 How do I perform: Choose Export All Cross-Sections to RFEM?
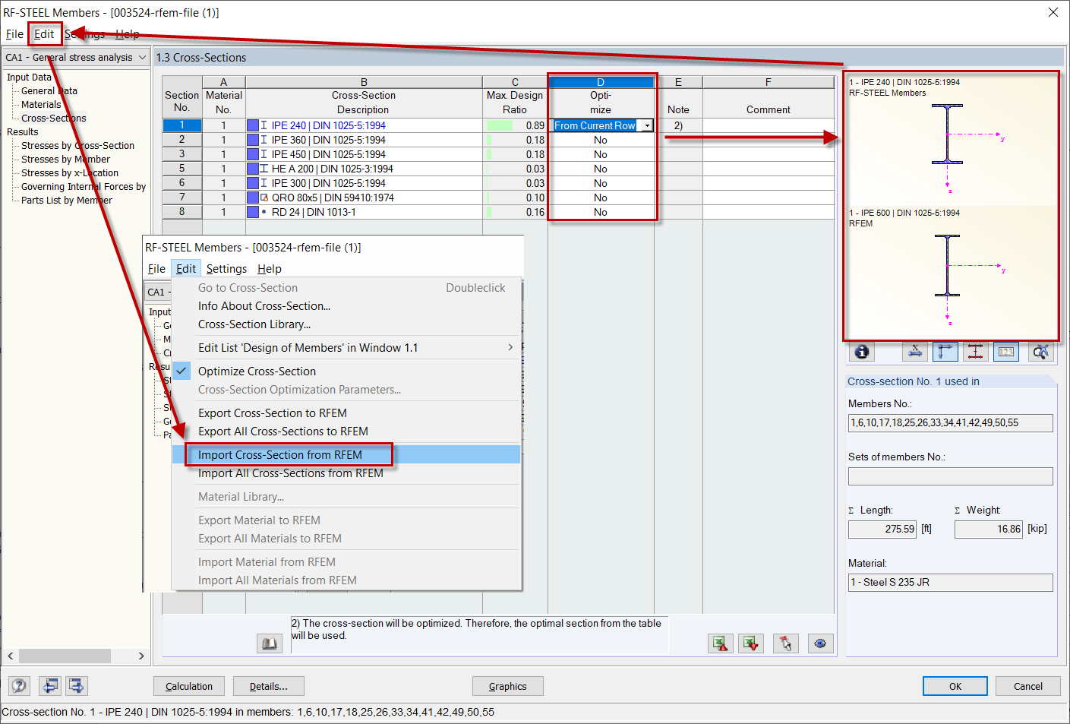coord(283,432)
